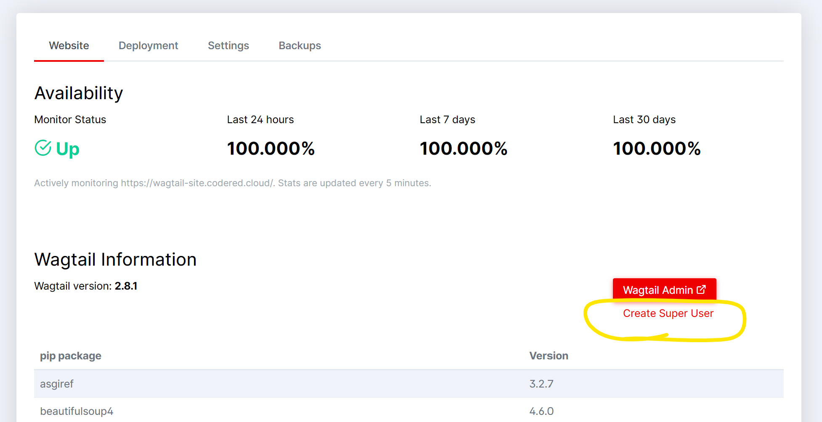Click the external link icon on Wagtail Admin
822x422 pixels.
(x=701, y=290)
